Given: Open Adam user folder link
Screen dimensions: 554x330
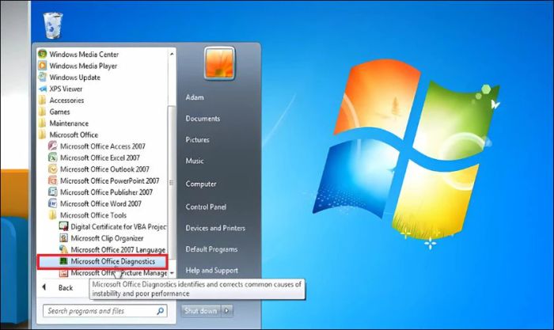Looking at the screenshot, I should coord(195,97).
